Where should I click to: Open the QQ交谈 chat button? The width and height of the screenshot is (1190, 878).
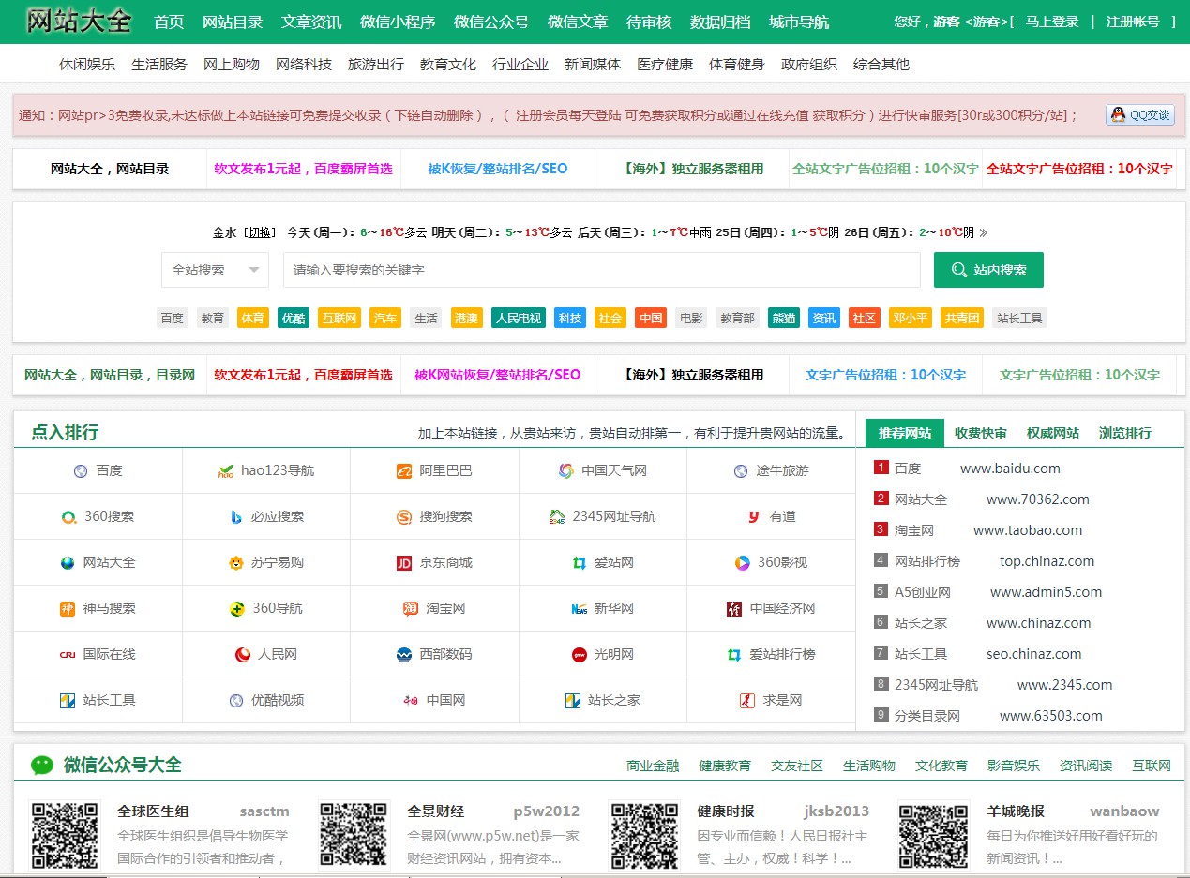1140,115
